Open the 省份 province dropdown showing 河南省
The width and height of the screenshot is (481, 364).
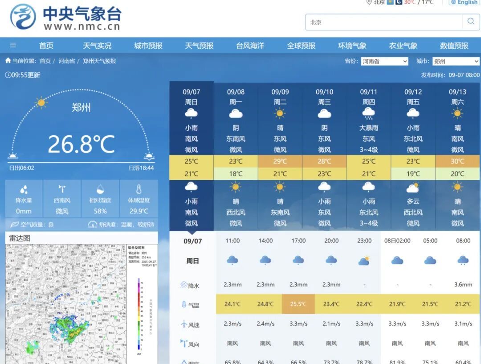[x=384, y=61]
